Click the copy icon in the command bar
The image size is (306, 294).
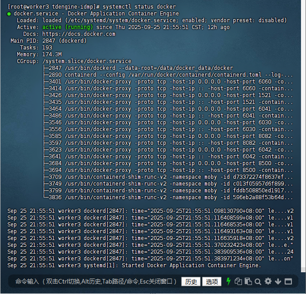tap(238, 281)
